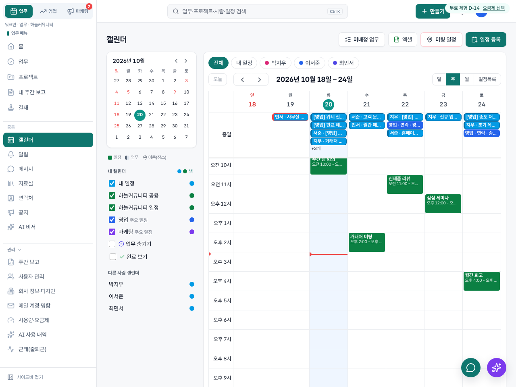
Task: Select 일정목록 view tab
Action: click(487, 79)
